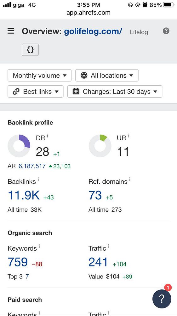Tap the rotation lock status icon
The image size is (177, 316).
(x=138, y=5)
